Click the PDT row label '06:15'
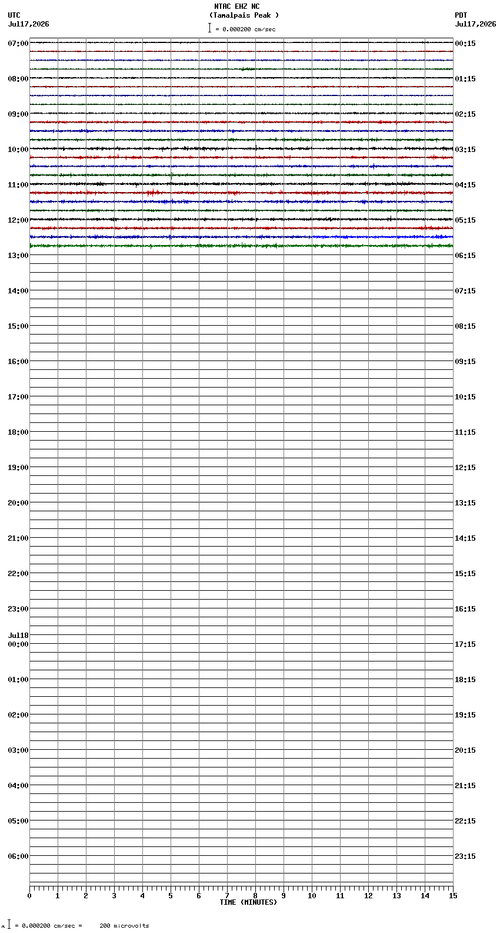500x933 pixels. point(465,256)
